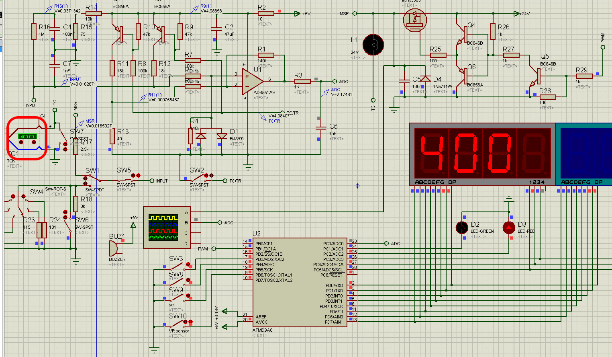Select capacitor C2 47uF
Image resolution: width=612 pixels, height=357 pixels.
pyautogui.click(x=216, y=29)
